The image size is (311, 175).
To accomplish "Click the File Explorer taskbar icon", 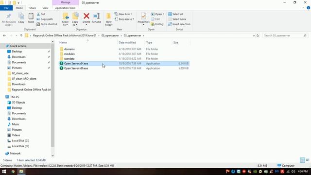I will tap(21, 172).
